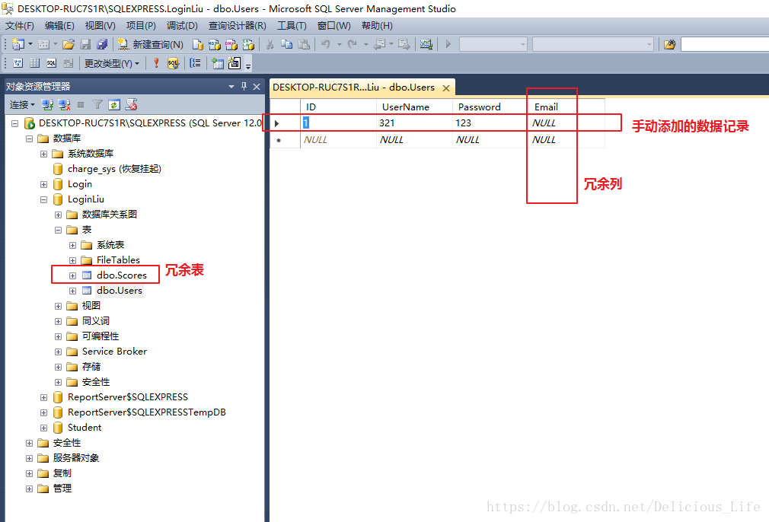This screenshot has width=769, height=522.
Task: Click the Find in Files binoculars icon
Action: pos(669,45)
